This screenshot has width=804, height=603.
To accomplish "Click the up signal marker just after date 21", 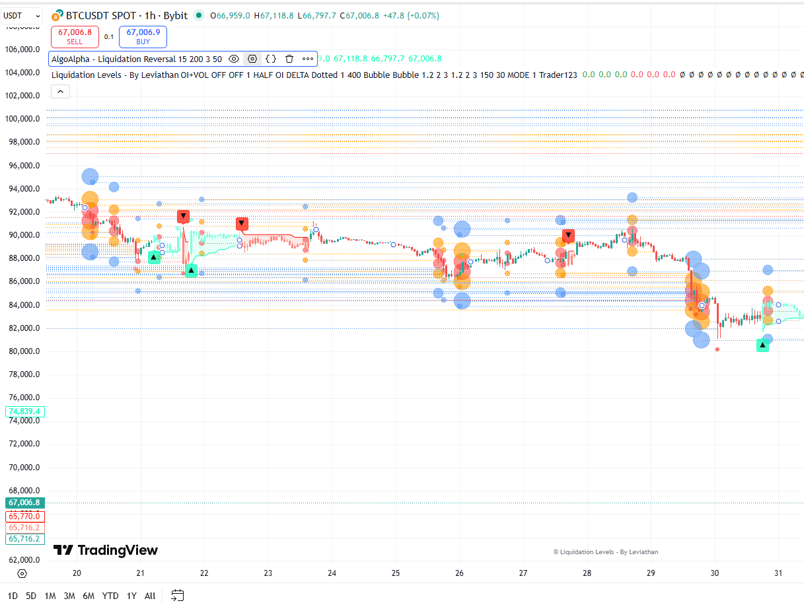I will point(154,257).
